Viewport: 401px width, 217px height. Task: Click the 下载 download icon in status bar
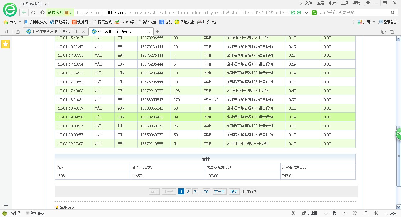[330, 213]
